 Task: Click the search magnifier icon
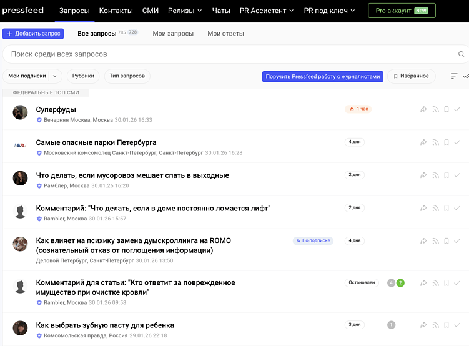coord(462,54)
